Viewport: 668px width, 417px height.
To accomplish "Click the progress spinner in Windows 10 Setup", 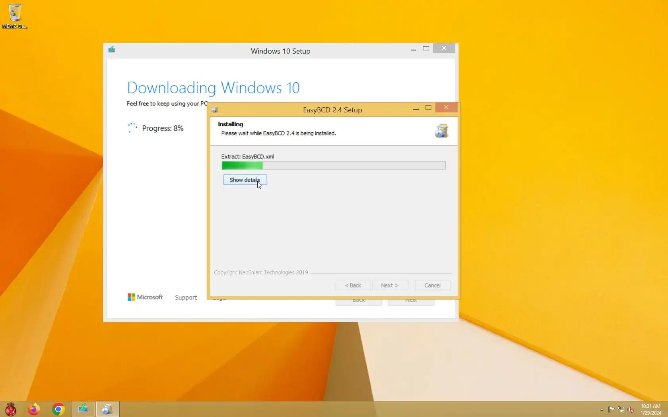I will 132,128.
